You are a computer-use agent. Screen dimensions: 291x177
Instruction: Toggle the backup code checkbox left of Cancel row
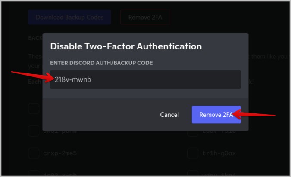(x=34, y=109)
